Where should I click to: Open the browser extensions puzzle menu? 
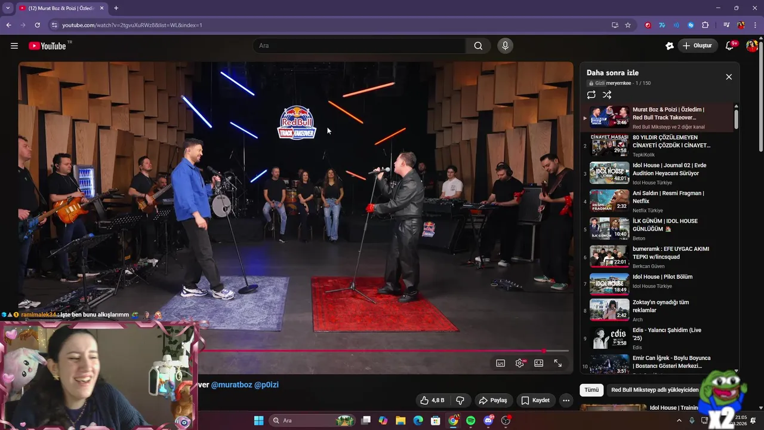[x=705, y=25]
